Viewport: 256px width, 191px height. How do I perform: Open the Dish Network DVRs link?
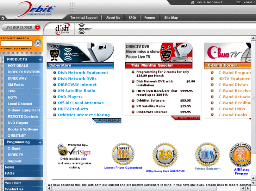[77, 79]
